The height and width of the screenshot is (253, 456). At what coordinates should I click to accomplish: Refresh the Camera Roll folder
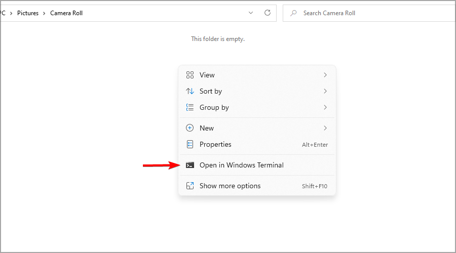click(x=268, y=13)
